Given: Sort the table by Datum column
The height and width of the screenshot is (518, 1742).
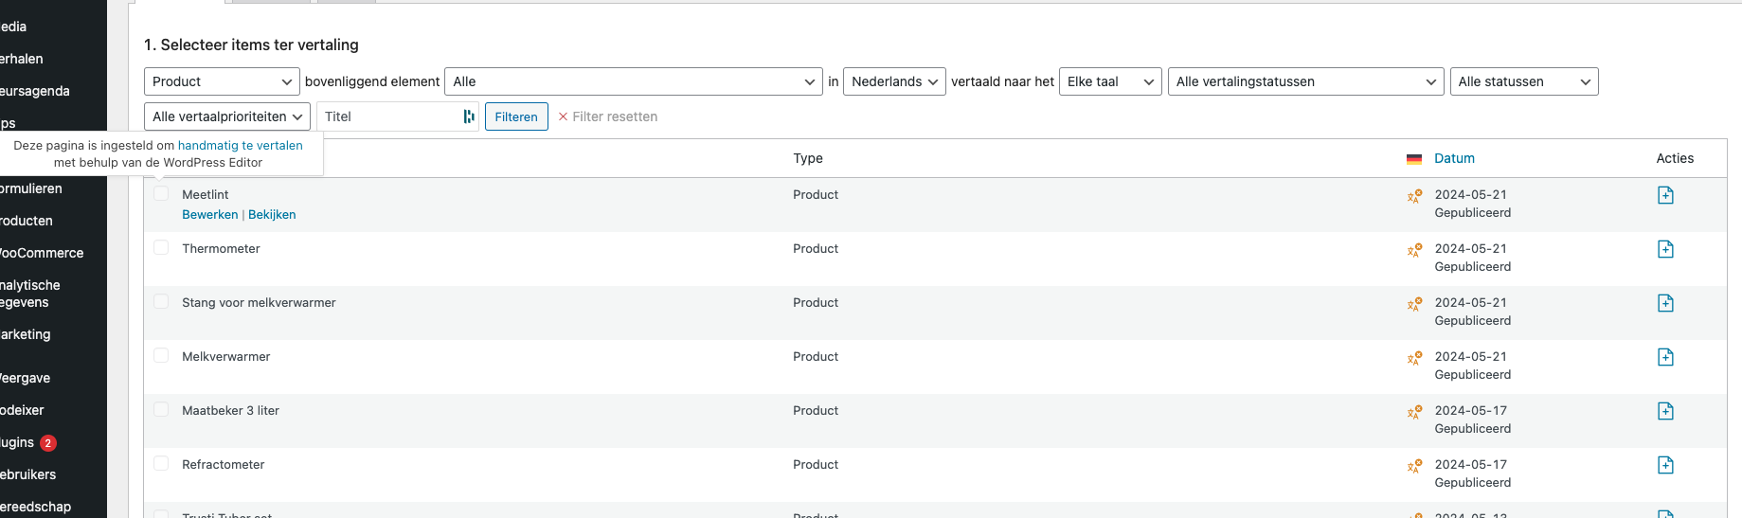Looking at the screenshot, I should tap(1454, 158).
